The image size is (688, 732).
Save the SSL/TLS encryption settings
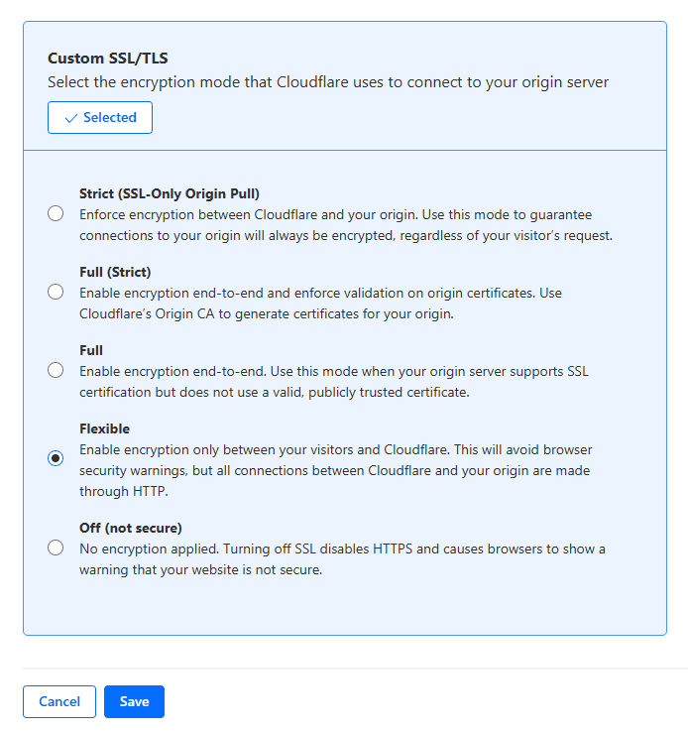134,701
